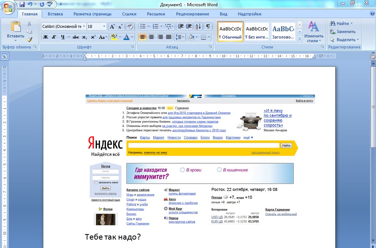376x248 pixels.
Task: Open font name Calibri dropdown
Action: (84, 26)
